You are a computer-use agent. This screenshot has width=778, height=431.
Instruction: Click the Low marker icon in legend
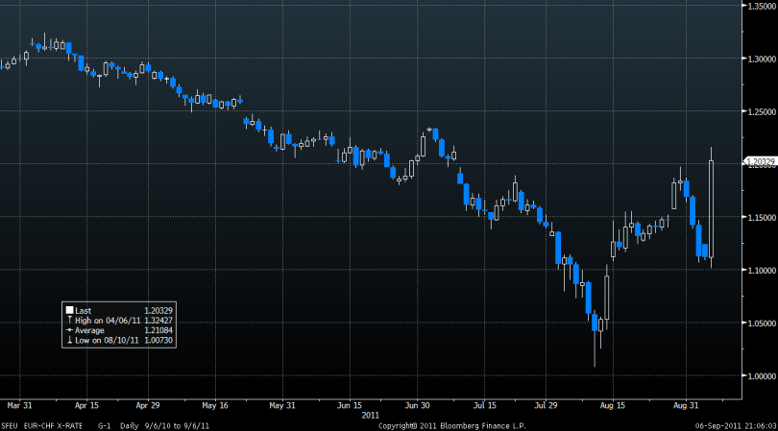pos(69,339)
